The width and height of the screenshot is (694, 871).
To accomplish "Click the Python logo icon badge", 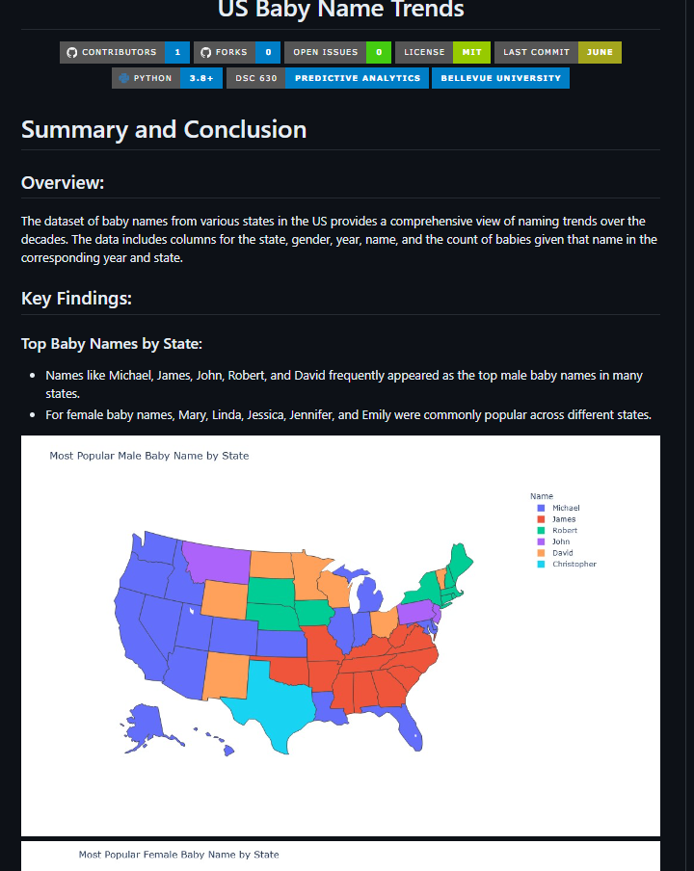I will click(x=124, y=78).
